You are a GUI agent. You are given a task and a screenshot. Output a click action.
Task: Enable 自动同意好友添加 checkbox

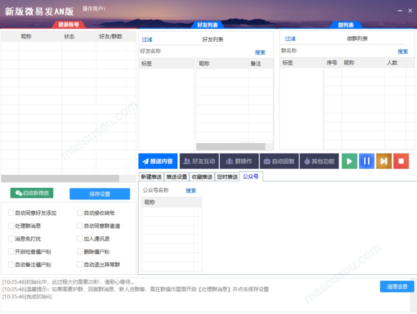11,213
